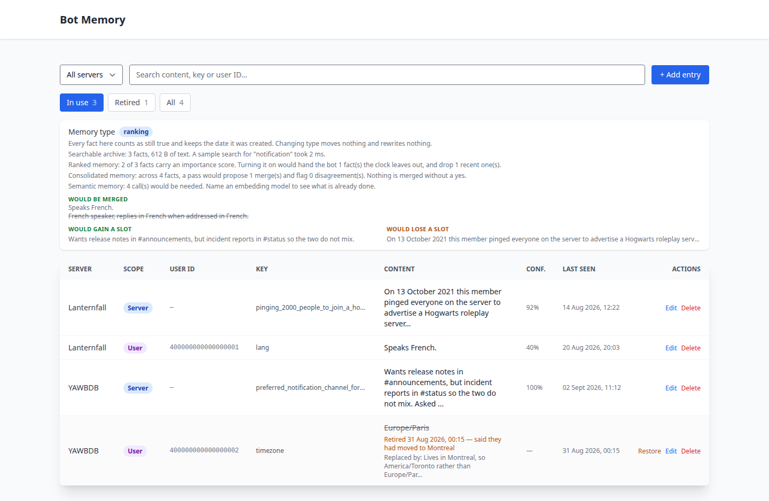Click the ACTIONS column header
This screenshot has width=769, height=501.
pyautogui.click(x=686, y=269)
